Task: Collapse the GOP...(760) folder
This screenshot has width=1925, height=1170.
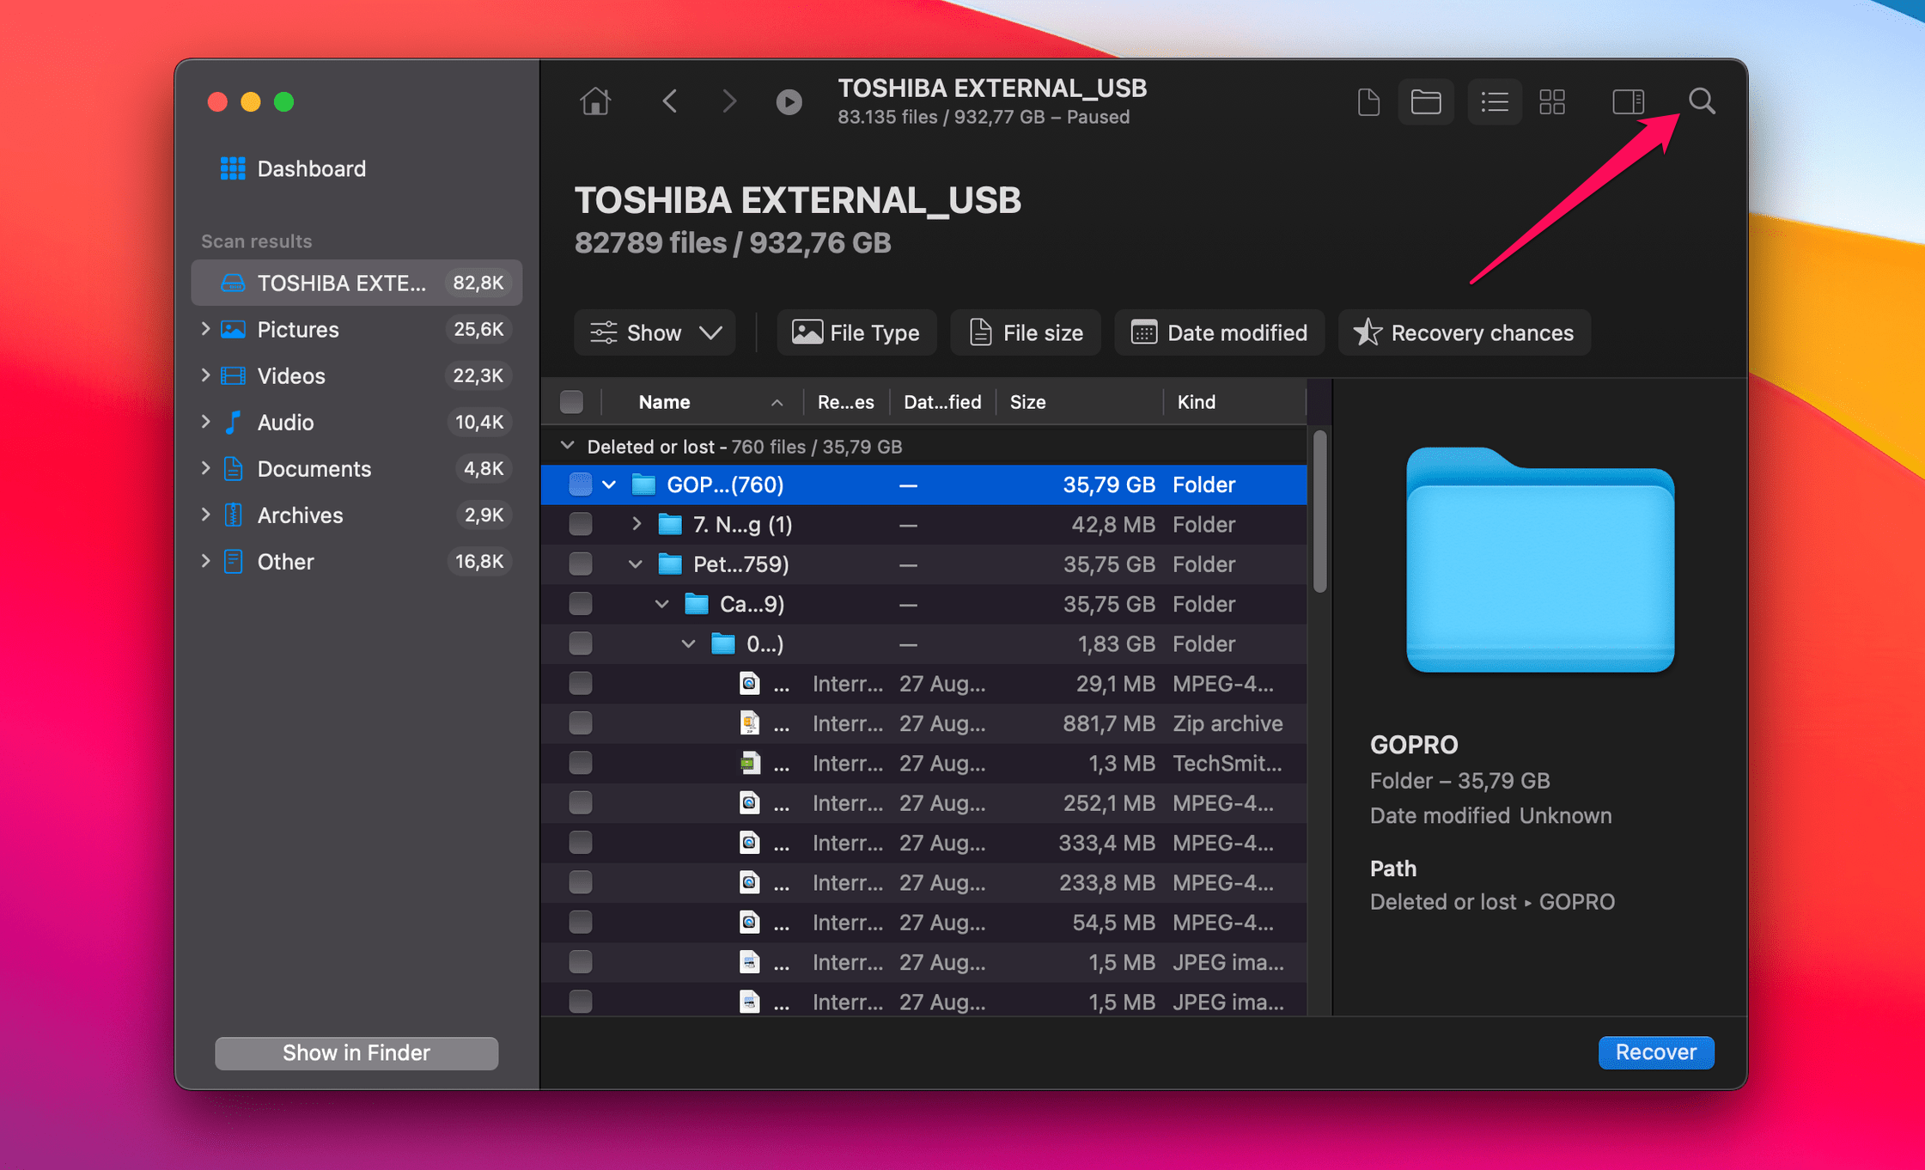Action: coord(609,484)
